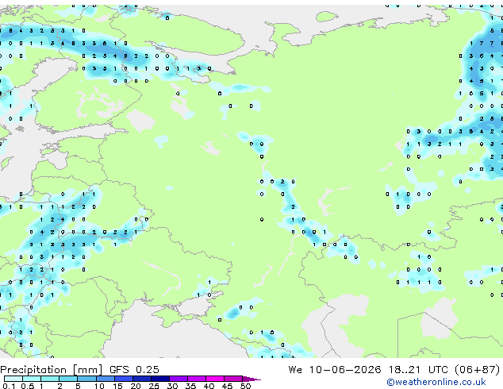503x389 pixels.
Task: Select the 25–30 mm dark blue swatch
Action: pyautogui.click(x=160, y=379)
